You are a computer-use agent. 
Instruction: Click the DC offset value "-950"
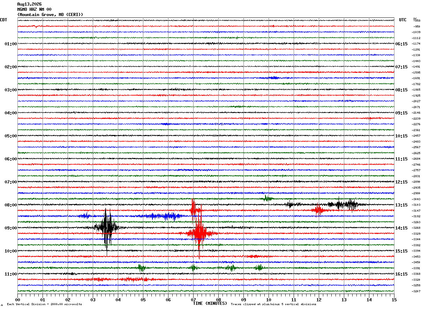pyautogui.click(x=417, y=27)
